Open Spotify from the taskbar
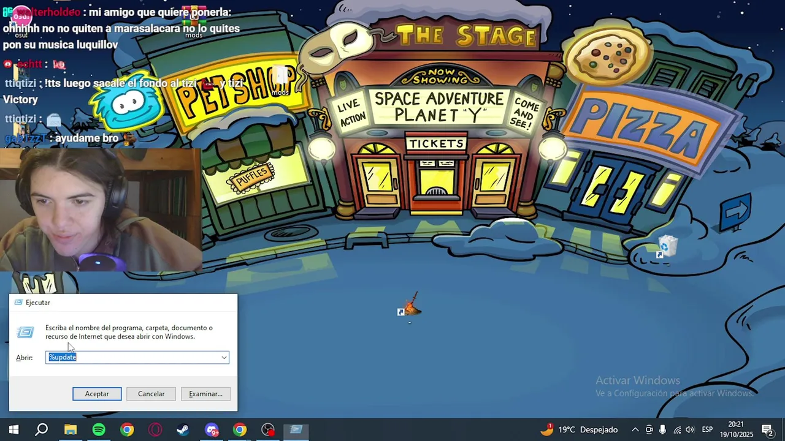The height and width of the screenshot is (441, 785). (x=99, y=430)
